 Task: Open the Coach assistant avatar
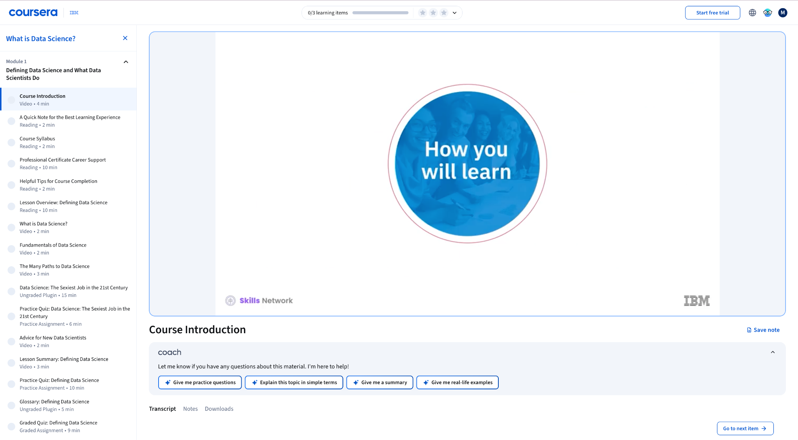point(767,12)
